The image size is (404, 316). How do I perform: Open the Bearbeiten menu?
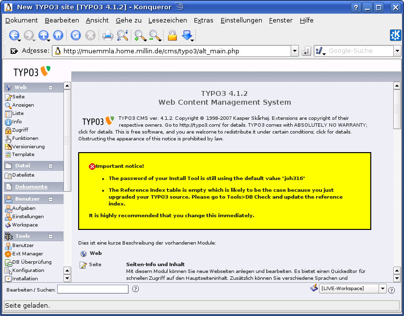[62, 21]
